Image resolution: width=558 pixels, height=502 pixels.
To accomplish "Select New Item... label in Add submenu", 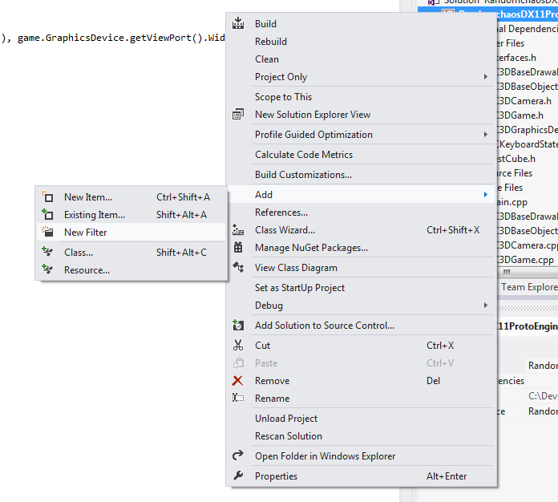I will 88,197.
